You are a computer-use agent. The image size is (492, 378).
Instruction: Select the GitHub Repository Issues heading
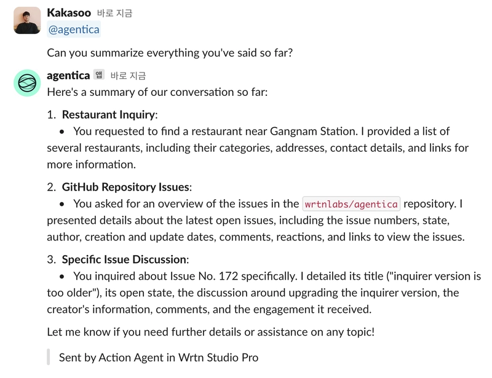[126, 187]
